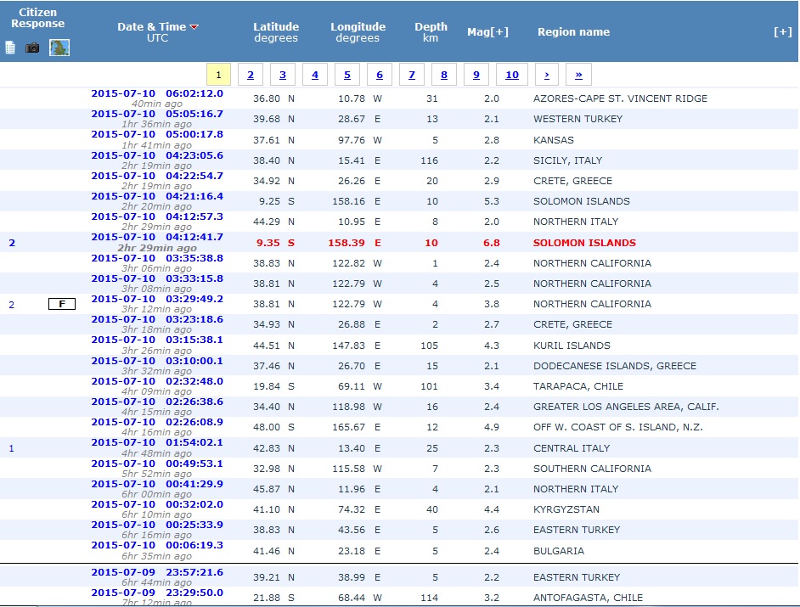Go to page 8
The height and width of the screenshot is (607, 800).
tap(444, 75)
